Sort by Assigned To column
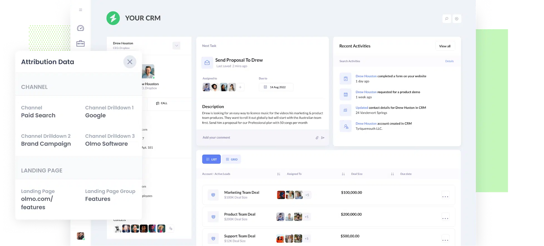 click(343, 174)
